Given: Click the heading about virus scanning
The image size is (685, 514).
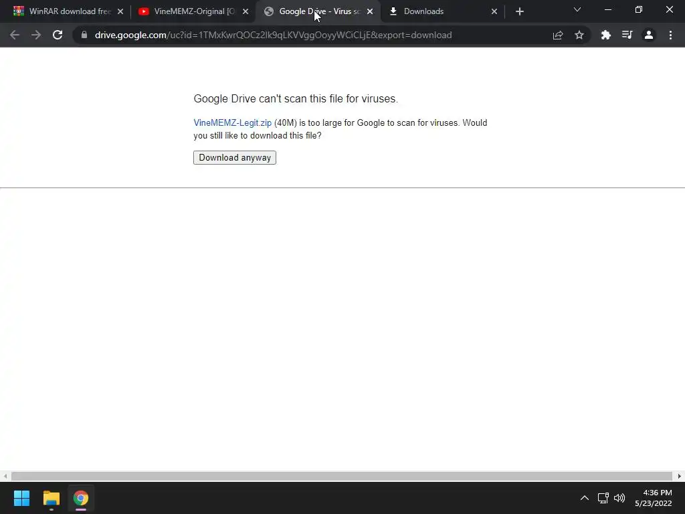Looking at the screenshot, I should click(296, 99).
